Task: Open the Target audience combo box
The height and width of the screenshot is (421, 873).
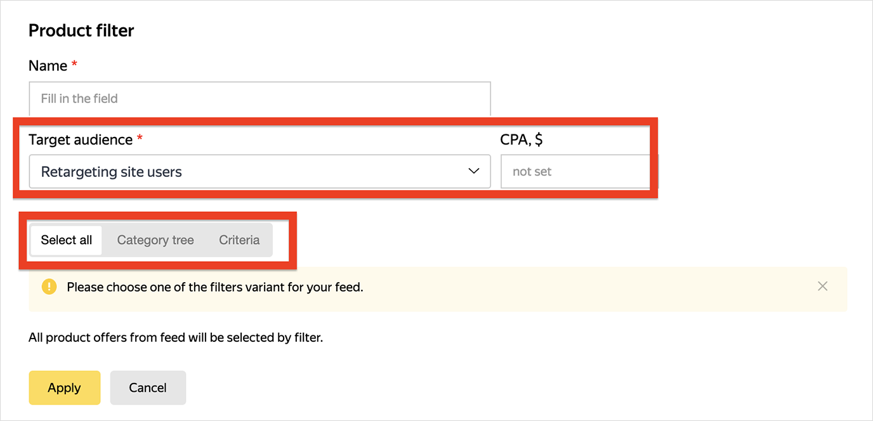Action: 259,172
